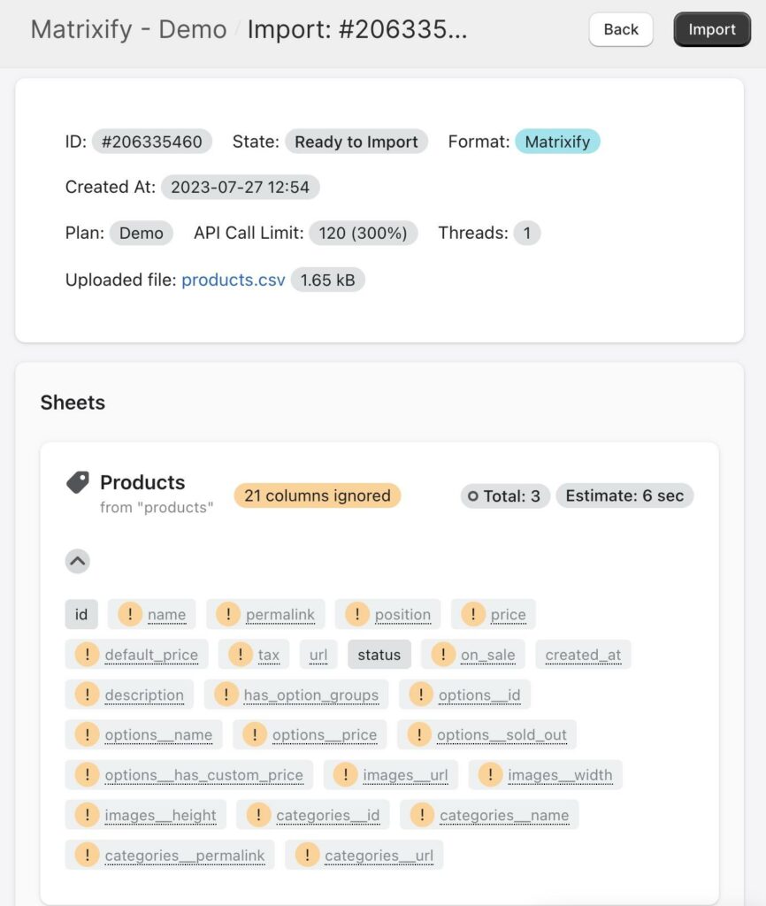Click warning icon beside on_sale column

pos(443,655)
